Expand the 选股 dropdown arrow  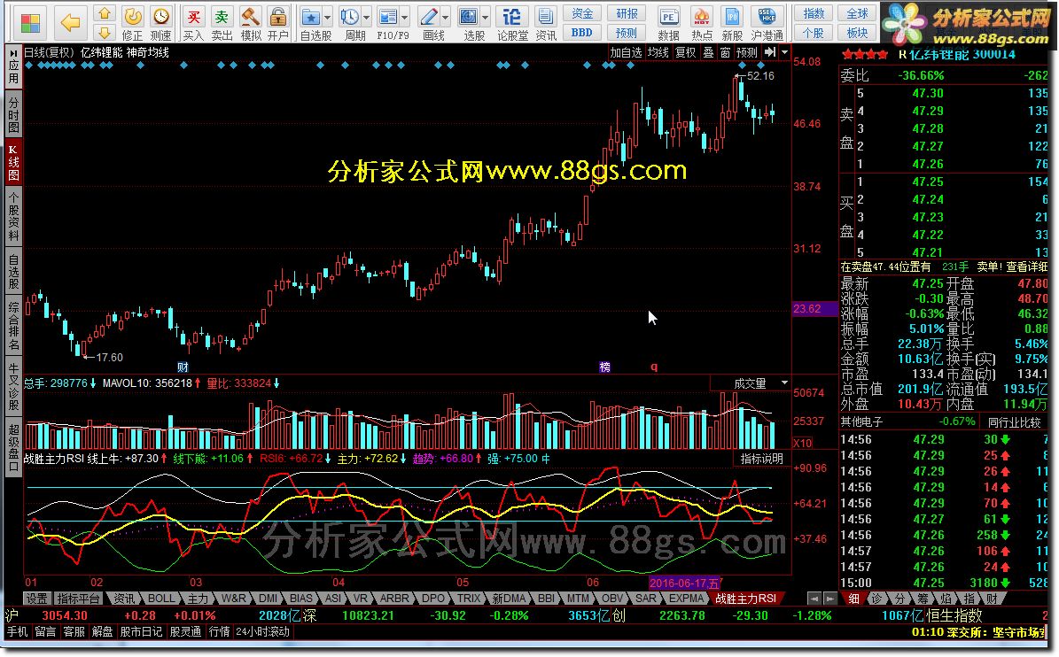tap(486, 19)
